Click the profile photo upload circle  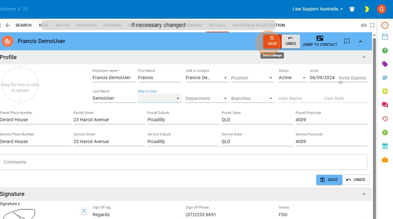pos(20,85)
